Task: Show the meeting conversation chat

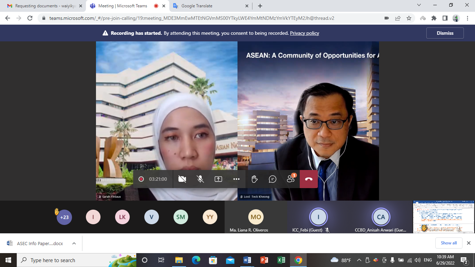Action: tap(273, 179)
